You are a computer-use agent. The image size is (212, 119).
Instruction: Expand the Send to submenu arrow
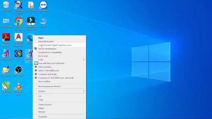coord(84,91)
